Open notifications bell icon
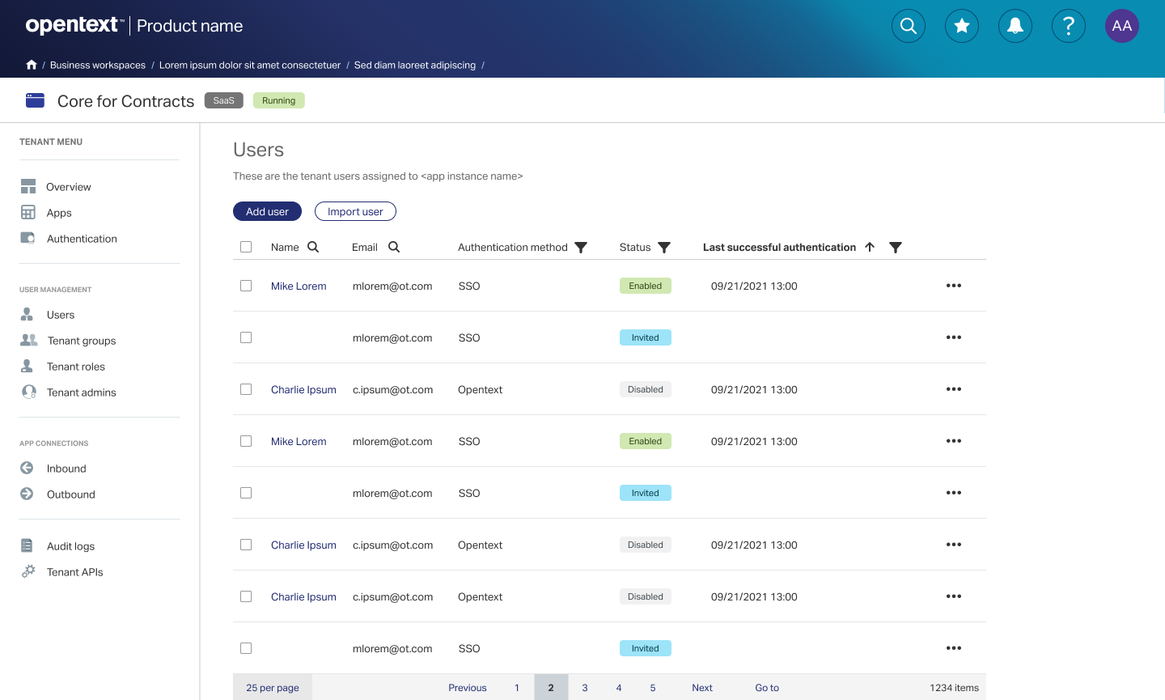The height and width of the screenshot is (700, 1165). point(1015,26)
